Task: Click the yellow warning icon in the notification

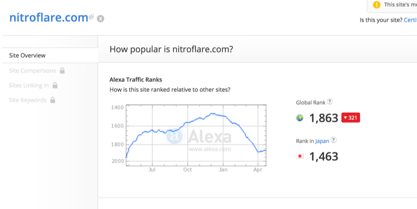Action: [x=376, y=5]
